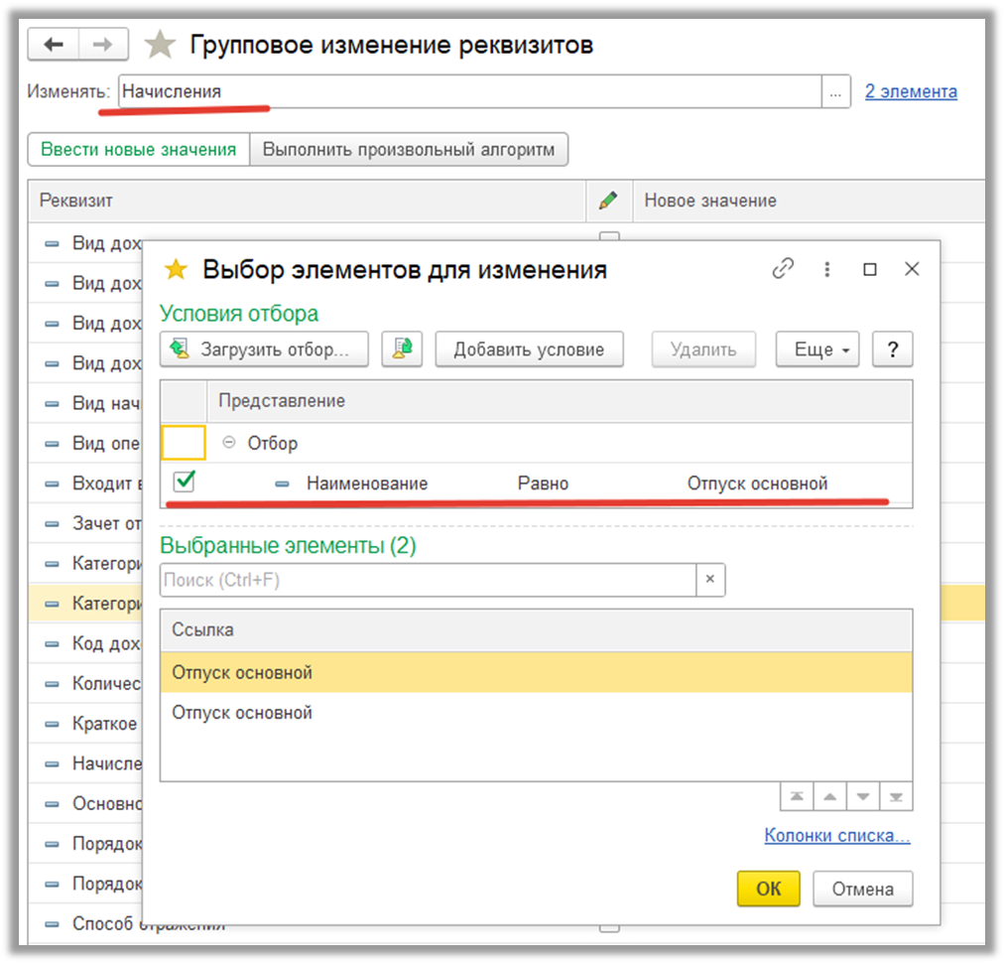Click the icon beside Способ отражения row

click(x=52, y=923)
